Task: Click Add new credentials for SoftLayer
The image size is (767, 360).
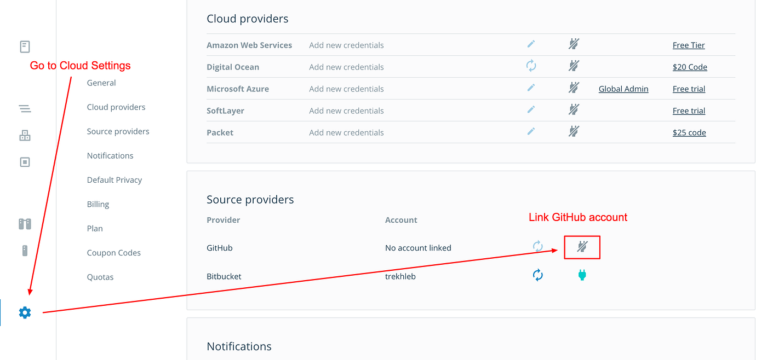Action: click(346, 111)
